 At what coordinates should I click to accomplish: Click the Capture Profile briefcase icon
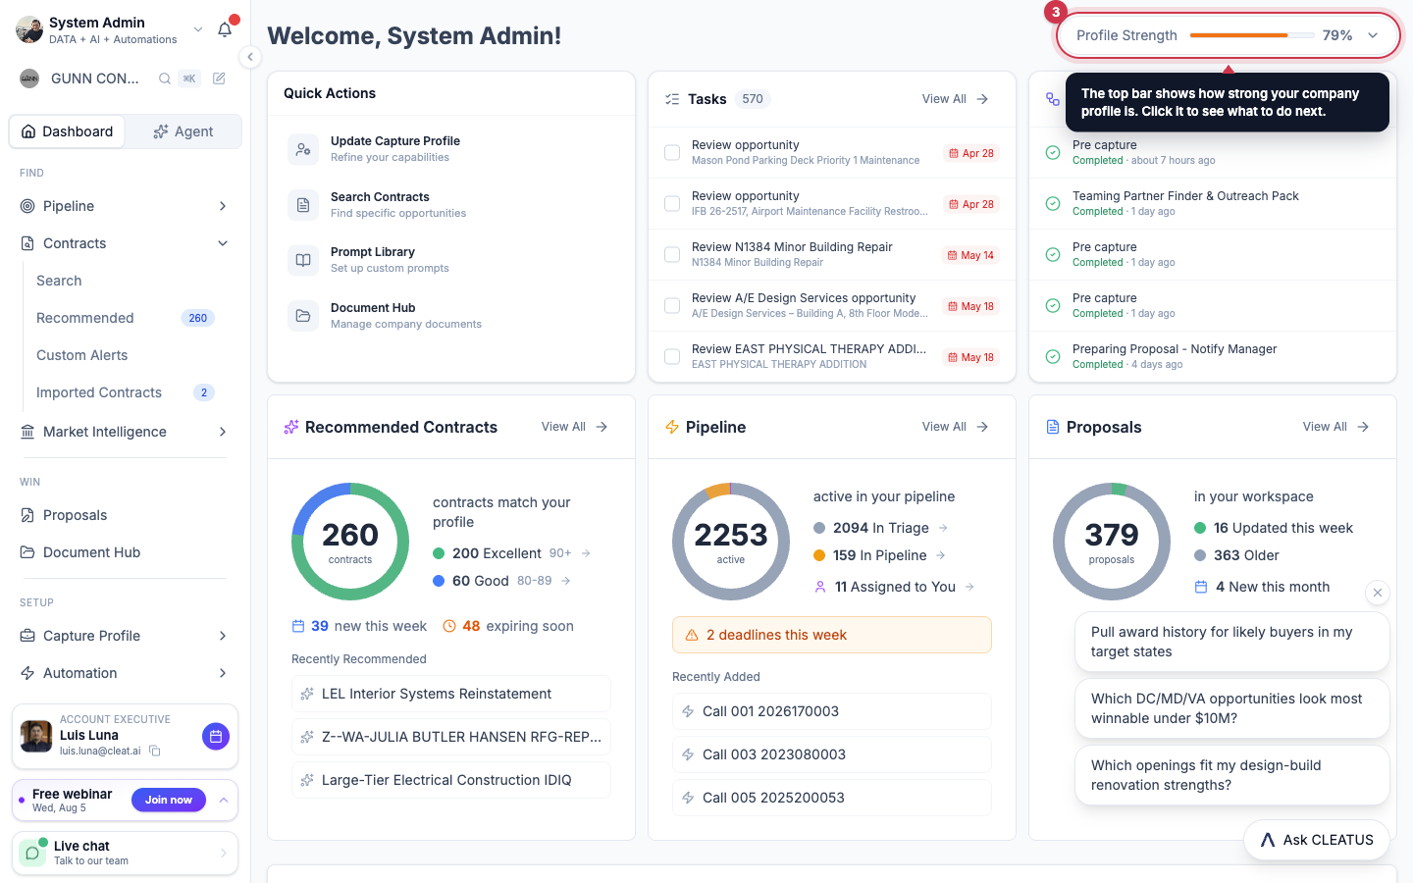(27, 636)
